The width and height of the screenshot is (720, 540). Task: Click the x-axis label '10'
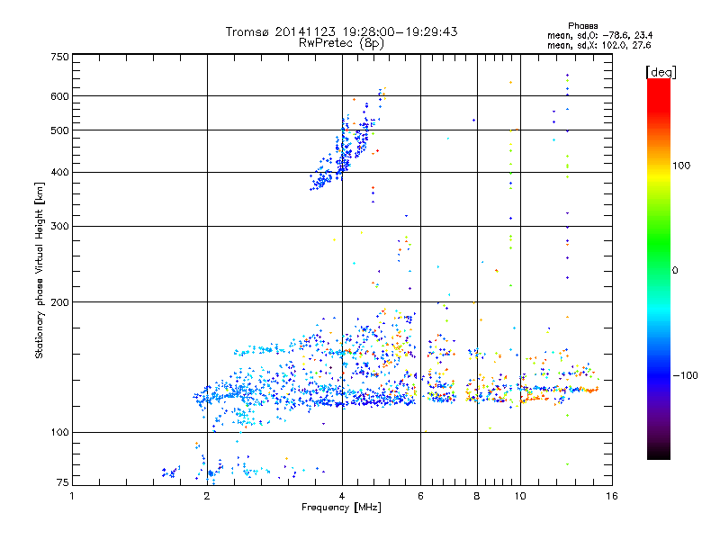(520, 496)
